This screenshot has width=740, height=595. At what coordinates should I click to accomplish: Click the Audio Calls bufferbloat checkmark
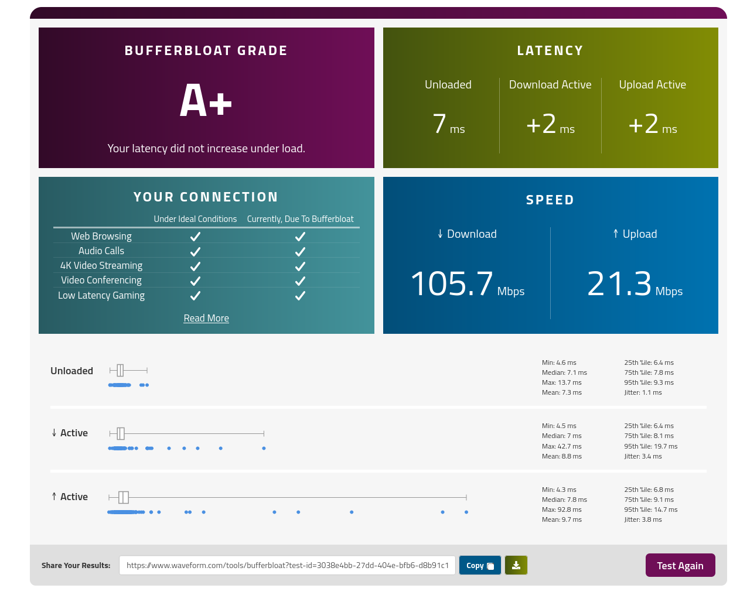click(300, 251)
